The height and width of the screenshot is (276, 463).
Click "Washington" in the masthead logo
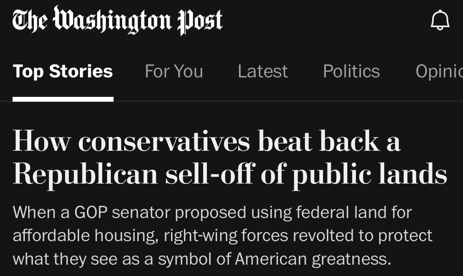click(112, 20)
